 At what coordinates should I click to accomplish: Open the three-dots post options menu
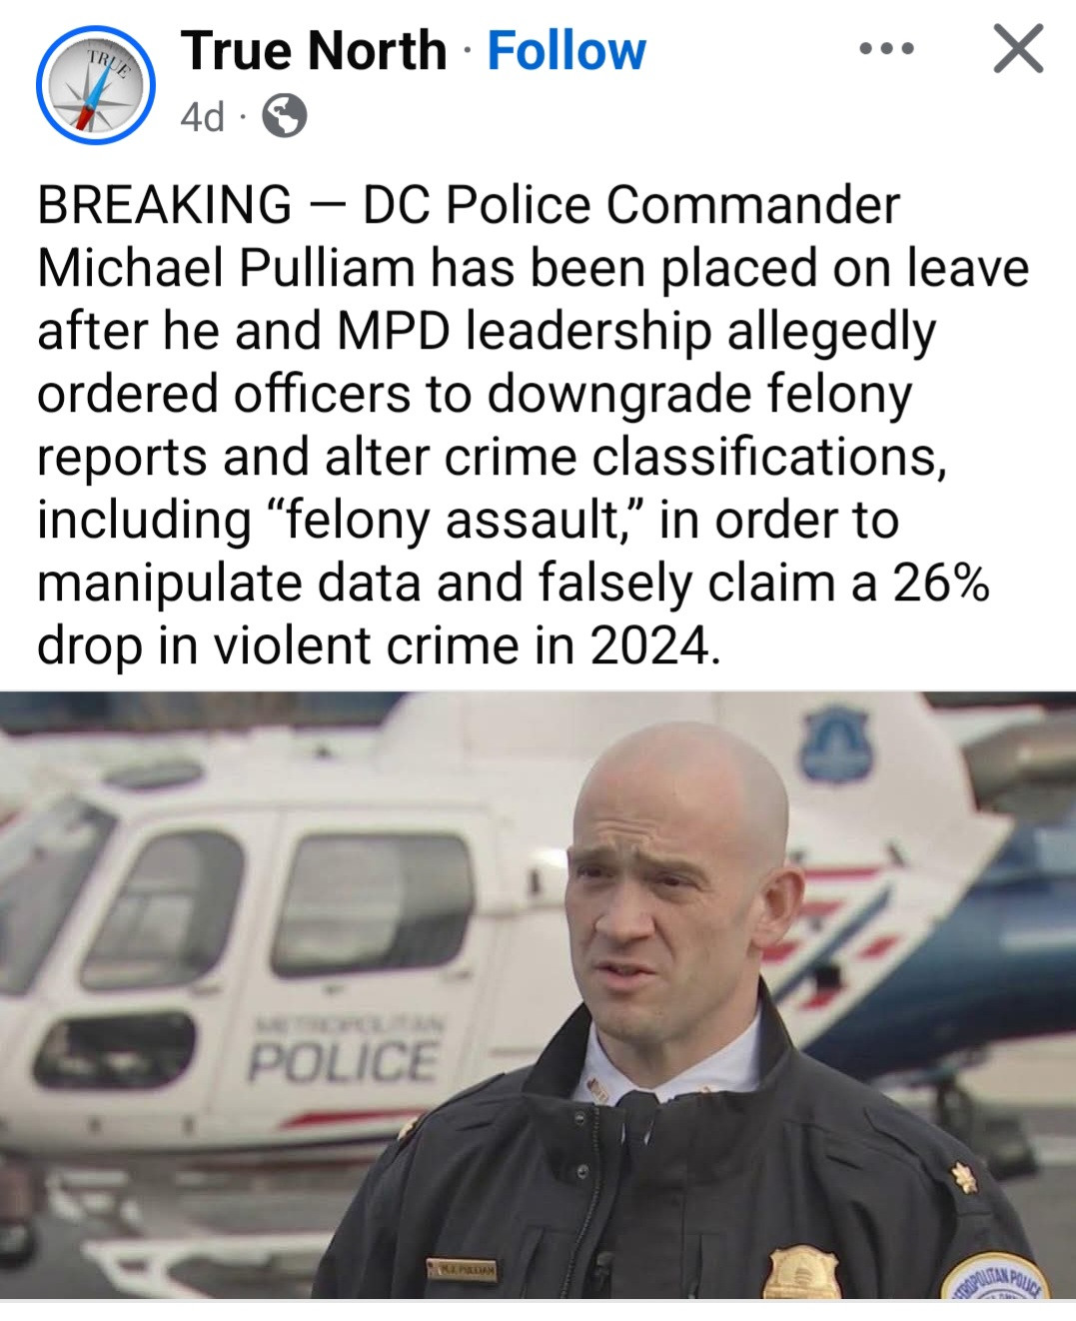coord(886,49)
